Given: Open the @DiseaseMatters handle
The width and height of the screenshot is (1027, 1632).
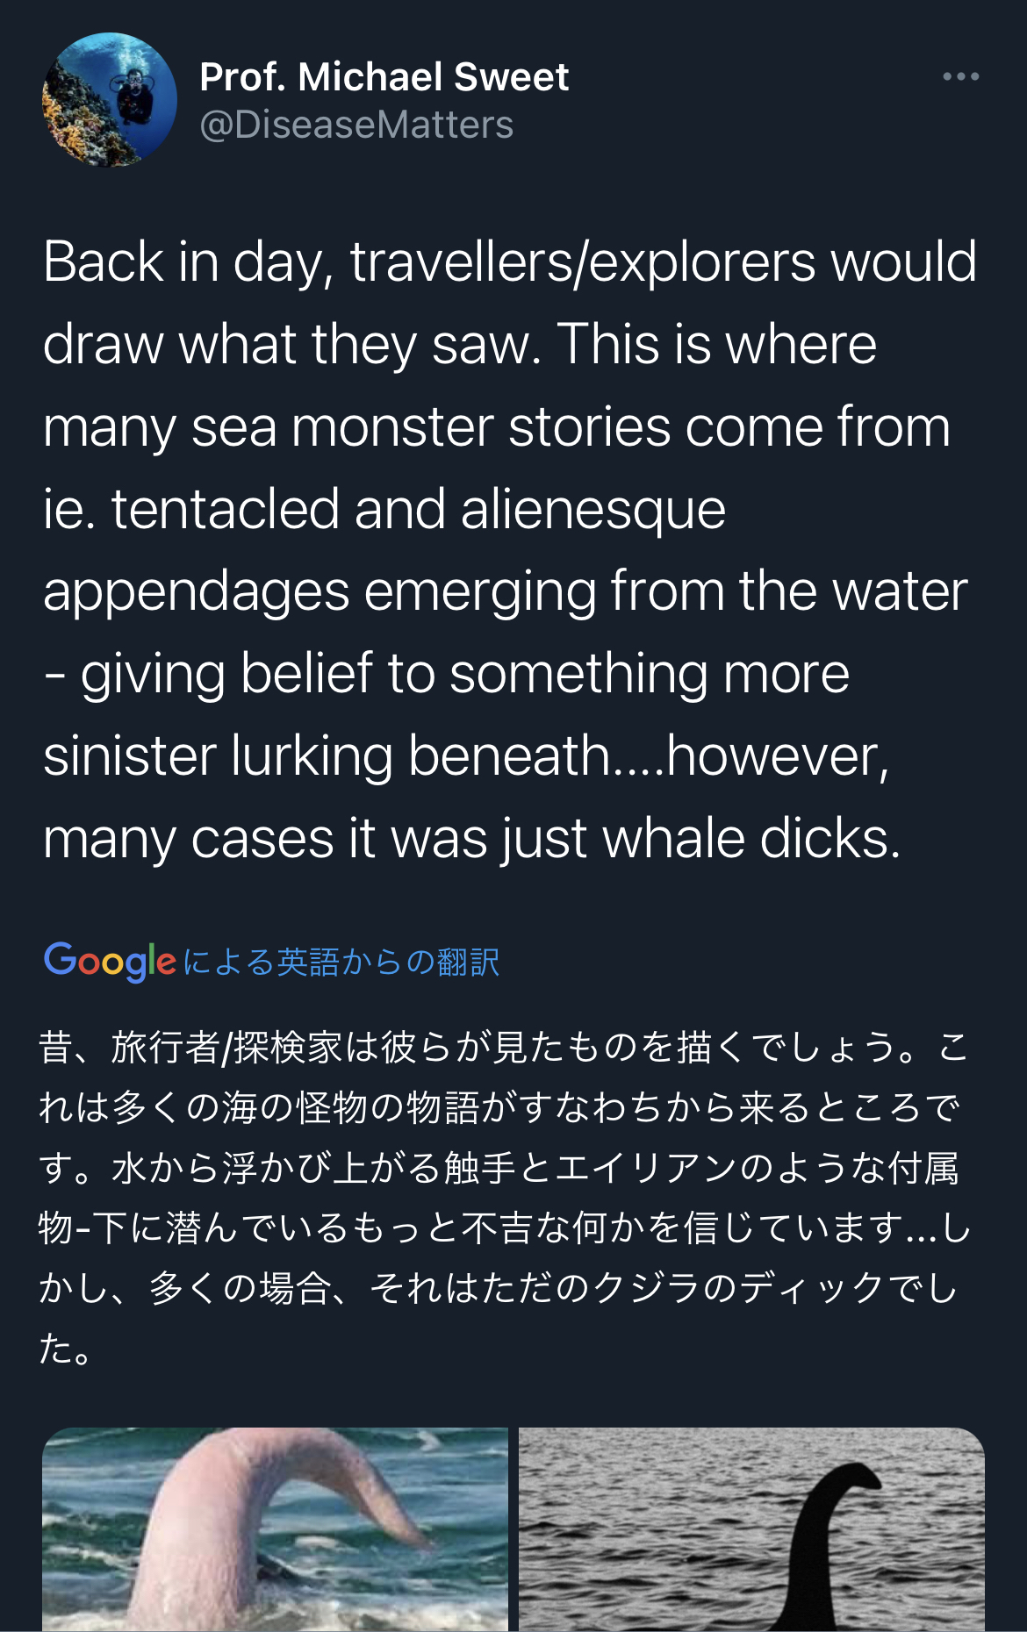Looking at the screenshot, I should [356, 125].
